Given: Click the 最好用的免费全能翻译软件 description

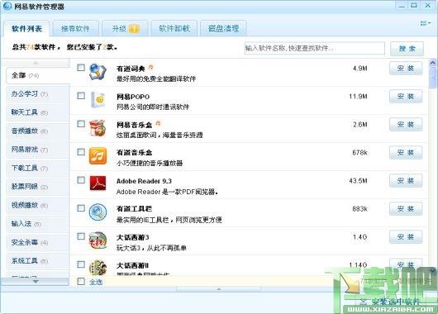Looking at the screenshot, I should click(156, 79).
